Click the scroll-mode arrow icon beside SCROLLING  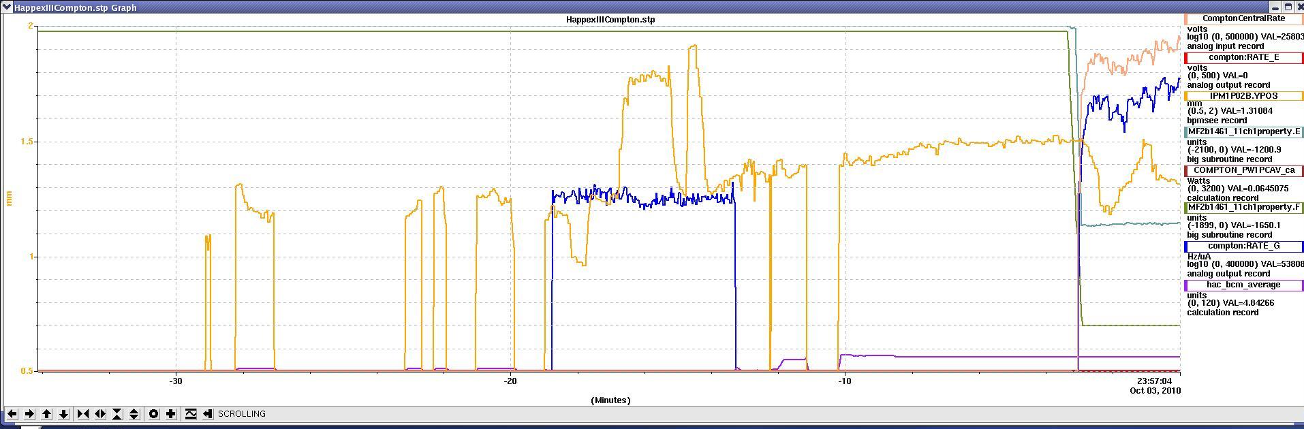tap(208, 414)
